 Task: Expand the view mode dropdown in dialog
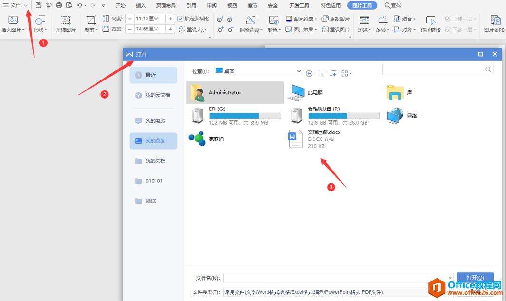346,74
